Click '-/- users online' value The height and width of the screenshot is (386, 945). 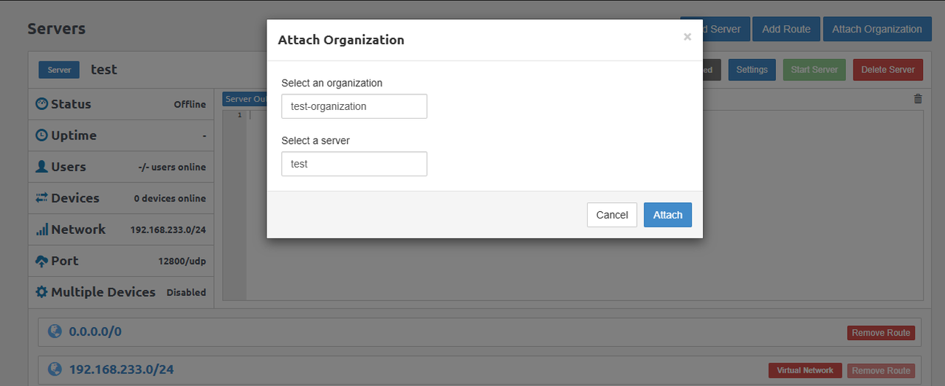(x=172, y=167)
